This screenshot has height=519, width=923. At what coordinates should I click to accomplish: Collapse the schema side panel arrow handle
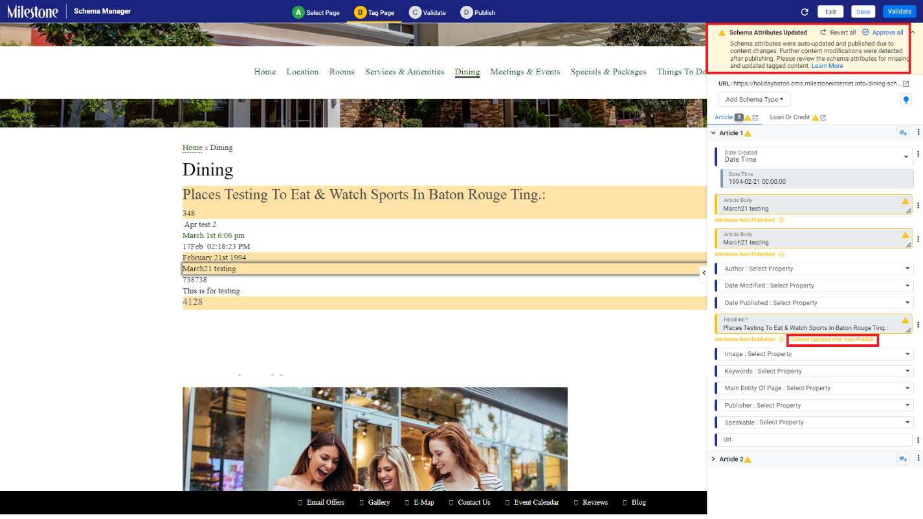(704, 273)
